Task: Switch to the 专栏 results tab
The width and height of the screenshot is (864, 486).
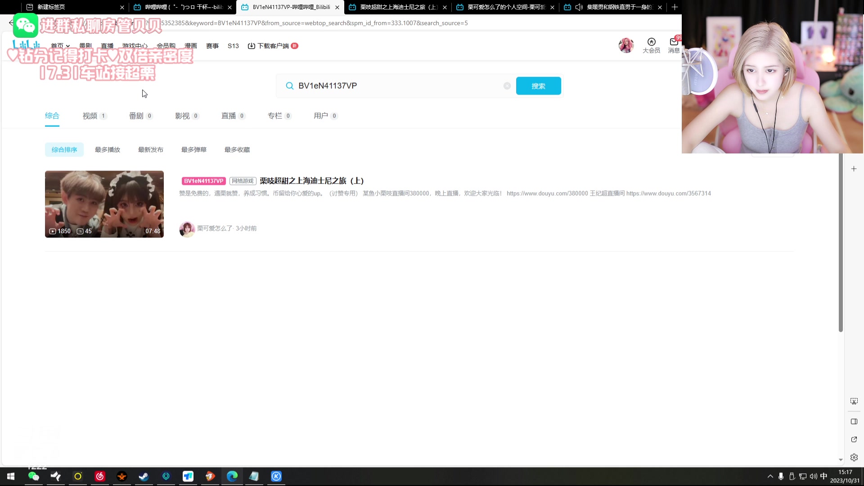Action: click(279, 116)
